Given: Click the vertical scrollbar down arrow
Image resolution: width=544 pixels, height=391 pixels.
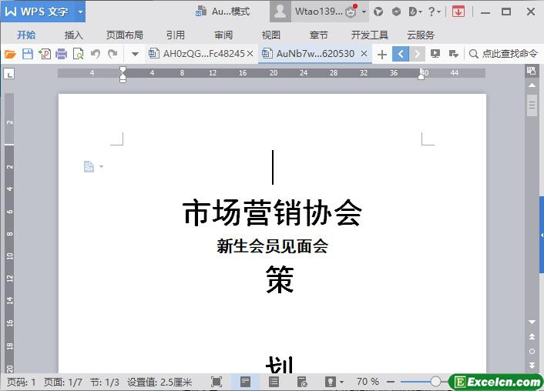Looking at the screenshot, I should (532, 322).
